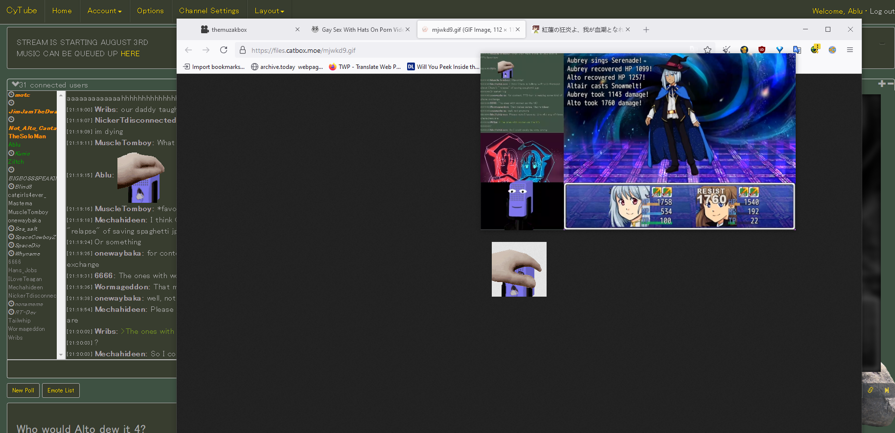This screenshot has width=895, height=433.
Task: Click the broom cleaner extension icon
Action: tap(727, 50)
